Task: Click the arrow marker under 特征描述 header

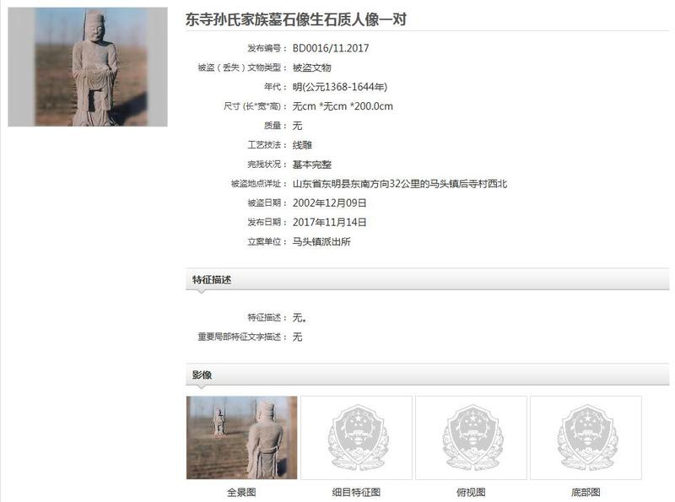Action: 201,292
